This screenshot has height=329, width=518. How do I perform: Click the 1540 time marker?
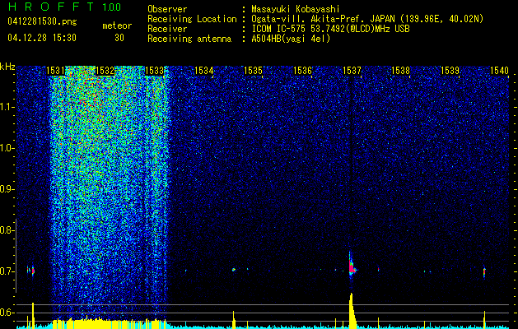coord(499,71)
